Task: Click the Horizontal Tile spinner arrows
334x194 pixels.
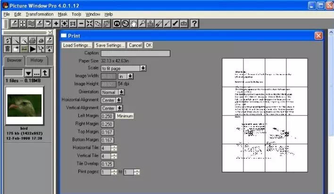Action: (x=114, y=148)
